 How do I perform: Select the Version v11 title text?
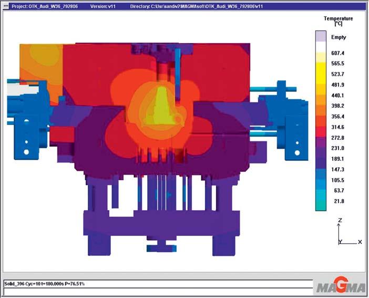point(103,6)
